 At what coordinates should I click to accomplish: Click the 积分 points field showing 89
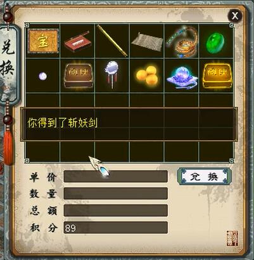pos(116,228)
